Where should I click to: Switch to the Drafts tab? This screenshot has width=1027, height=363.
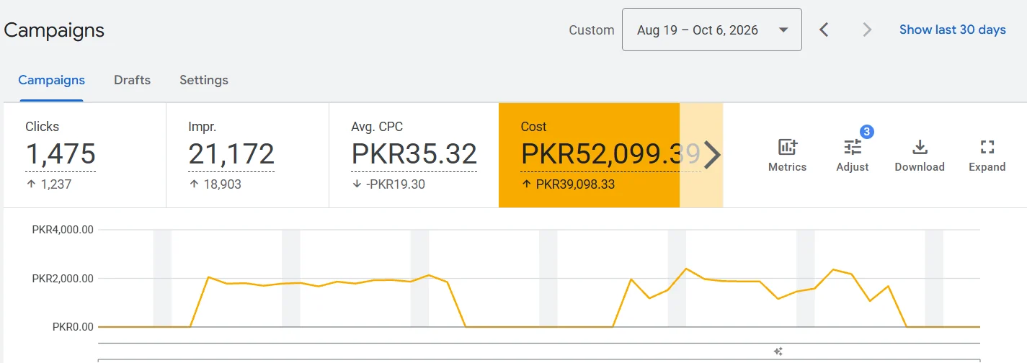point(132,80)
